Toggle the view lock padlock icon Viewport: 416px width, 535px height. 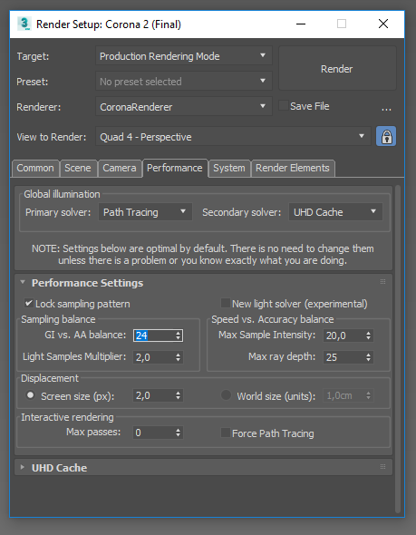click(x=386, y=137)
